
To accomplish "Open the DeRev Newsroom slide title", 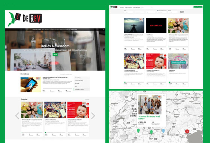I will [55, 46].
